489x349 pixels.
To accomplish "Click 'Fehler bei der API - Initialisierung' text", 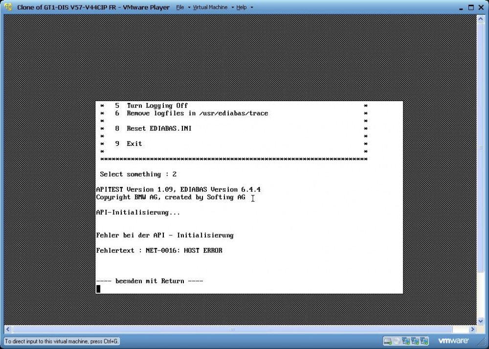I will [x=165, y=235].
